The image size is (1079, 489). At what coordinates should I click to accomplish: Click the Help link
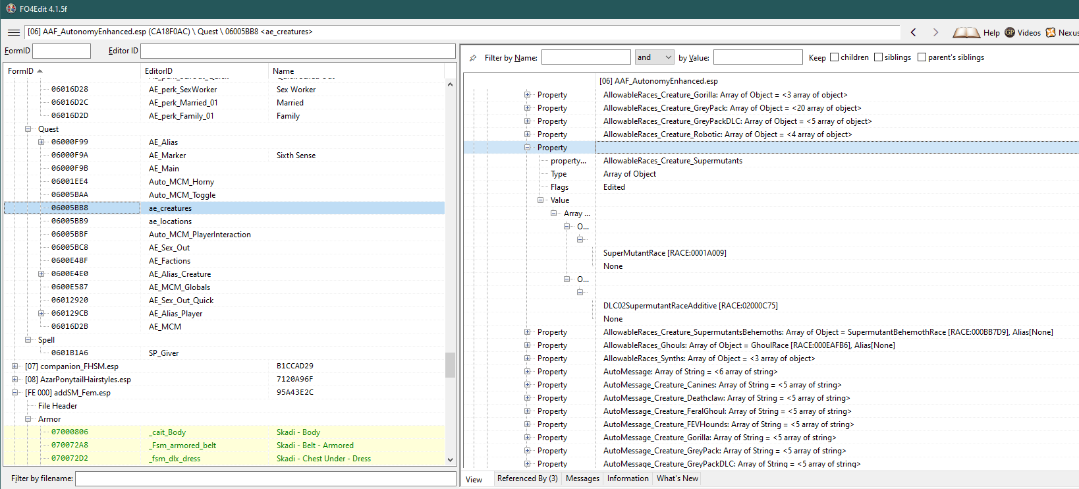(991, 33)
